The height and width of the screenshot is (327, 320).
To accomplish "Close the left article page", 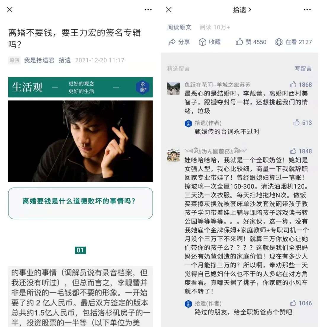I will (x=10, y=9).
